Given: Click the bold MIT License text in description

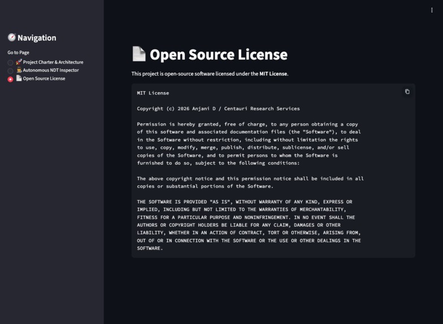Looking at the screenshot, I should (273, 74).
